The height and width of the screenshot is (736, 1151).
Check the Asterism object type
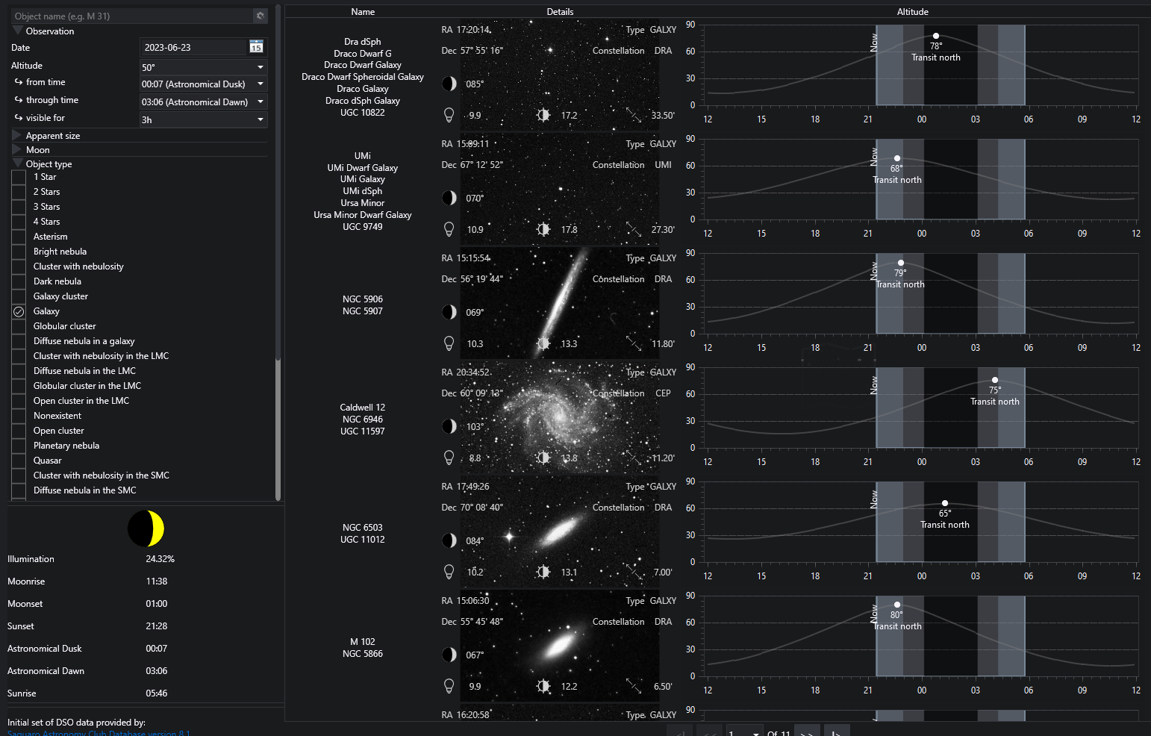19,237
